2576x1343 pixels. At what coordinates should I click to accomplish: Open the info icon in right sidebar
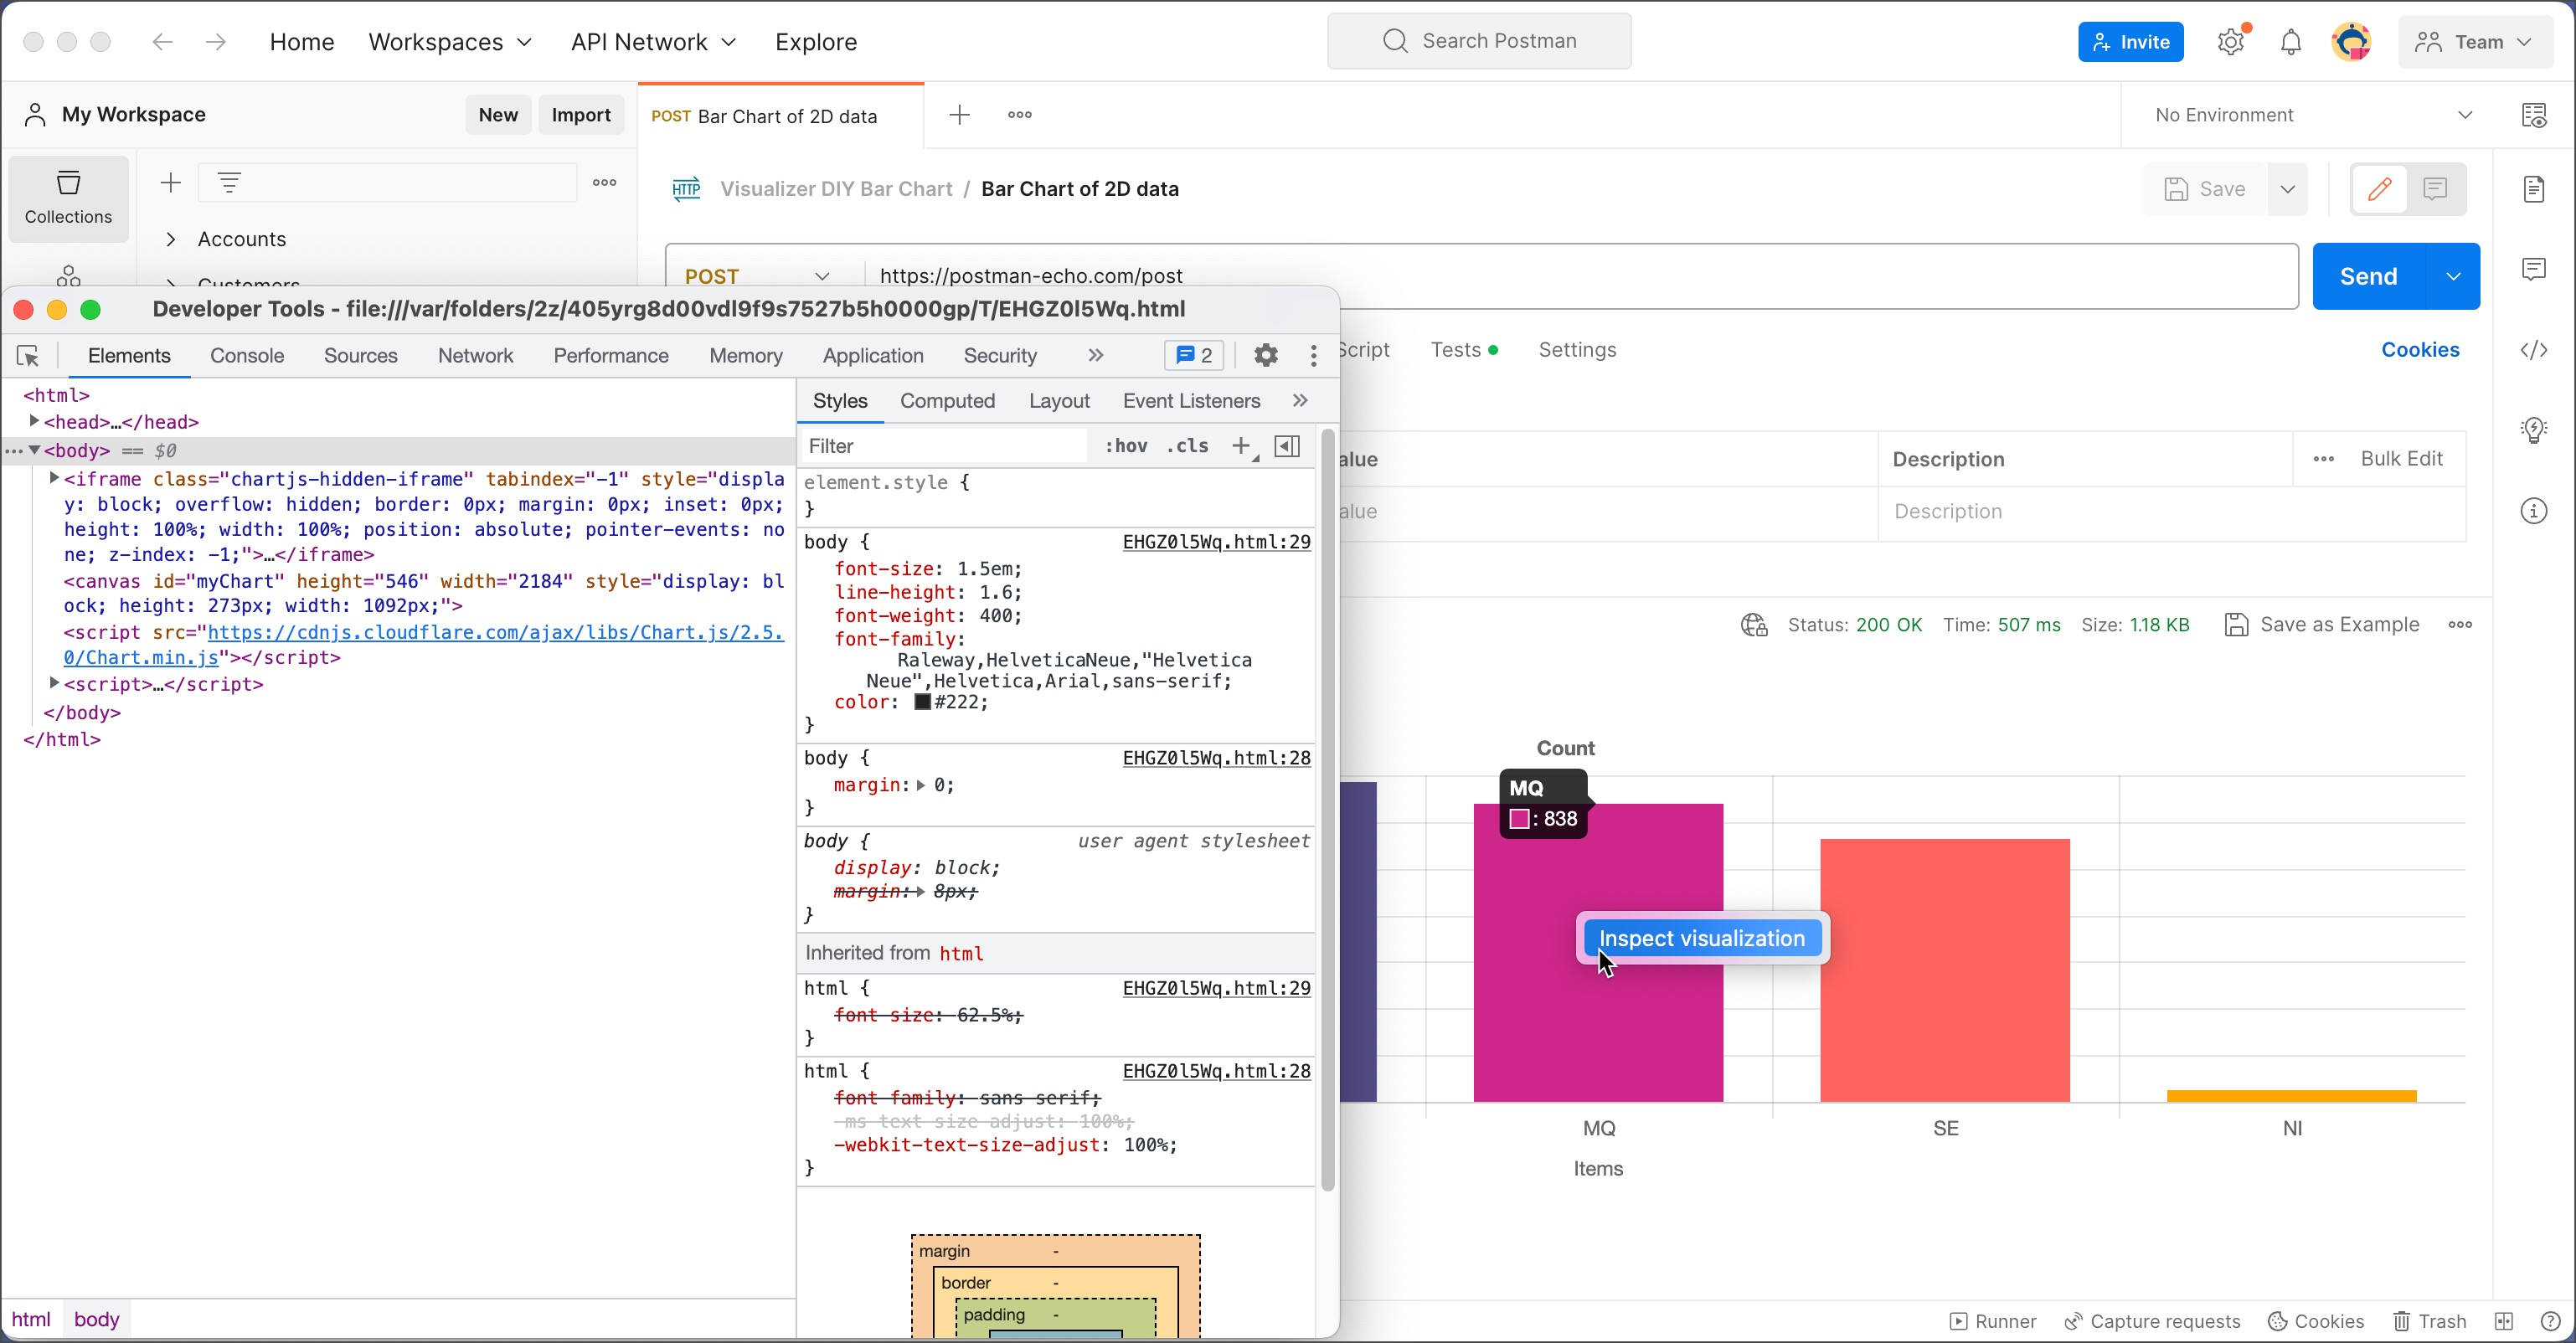[2533, 511]
